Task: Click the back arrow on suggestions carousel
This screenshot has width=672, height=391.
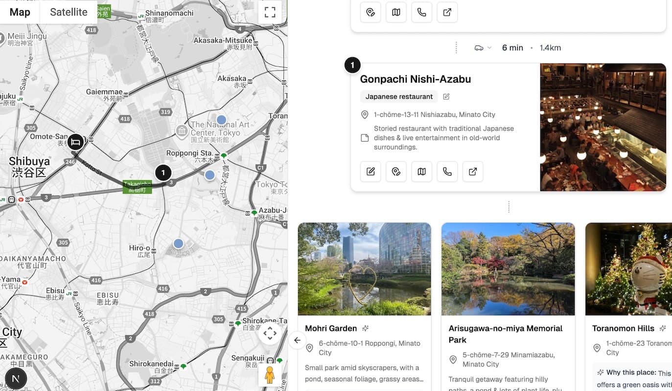Action: click(x=297, y=340)
